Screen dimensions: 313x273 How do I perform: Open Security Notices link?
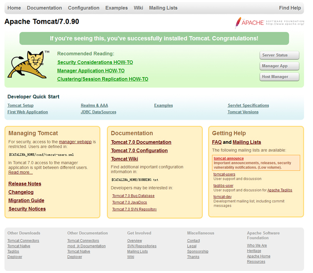pyautogui.click(x=27, y=209)
